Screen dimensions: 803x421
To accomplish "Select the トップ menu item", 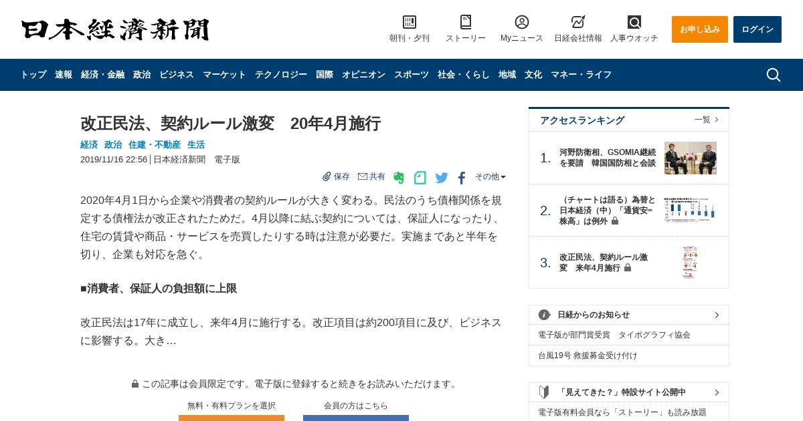I will [x=33, y=75].
